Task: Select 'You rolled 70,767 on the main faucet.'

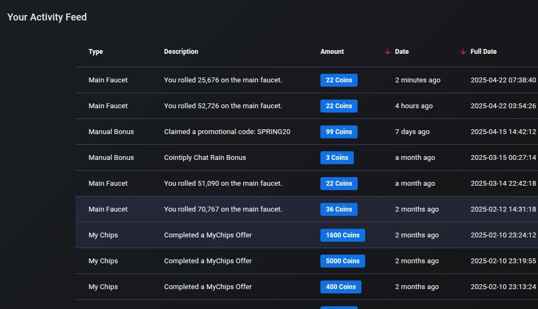Action: 223,209
